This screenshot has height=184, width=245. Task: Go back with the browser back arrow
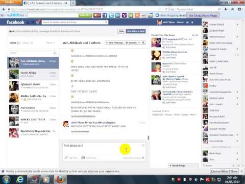(4, 9)
